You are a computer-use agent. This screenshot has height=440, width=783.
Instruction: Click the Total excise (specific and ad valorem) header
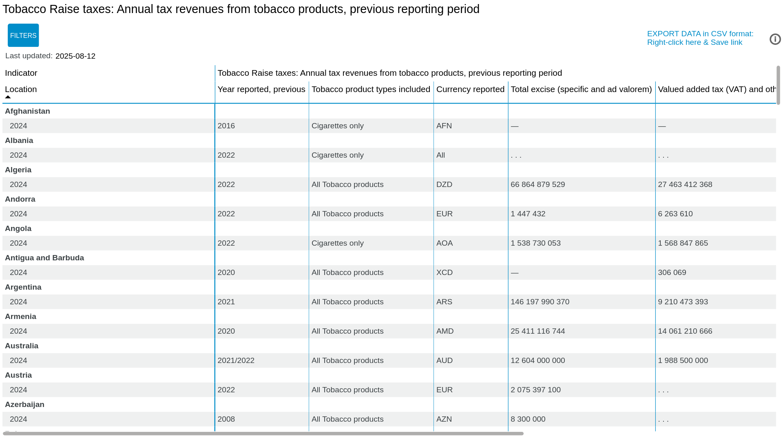[x=581, y=89]
